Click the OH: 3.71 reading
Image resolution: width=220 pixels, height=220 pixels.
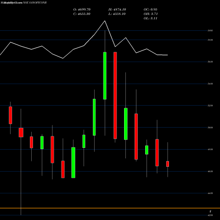click(150, 14)
